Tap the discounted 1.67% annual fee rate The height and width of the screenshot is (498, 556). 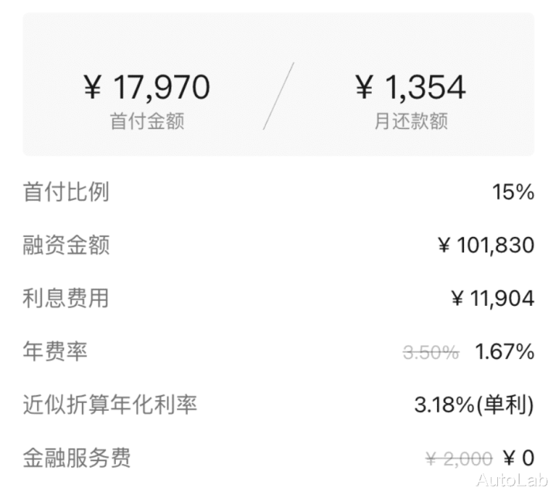click(504, 351)
